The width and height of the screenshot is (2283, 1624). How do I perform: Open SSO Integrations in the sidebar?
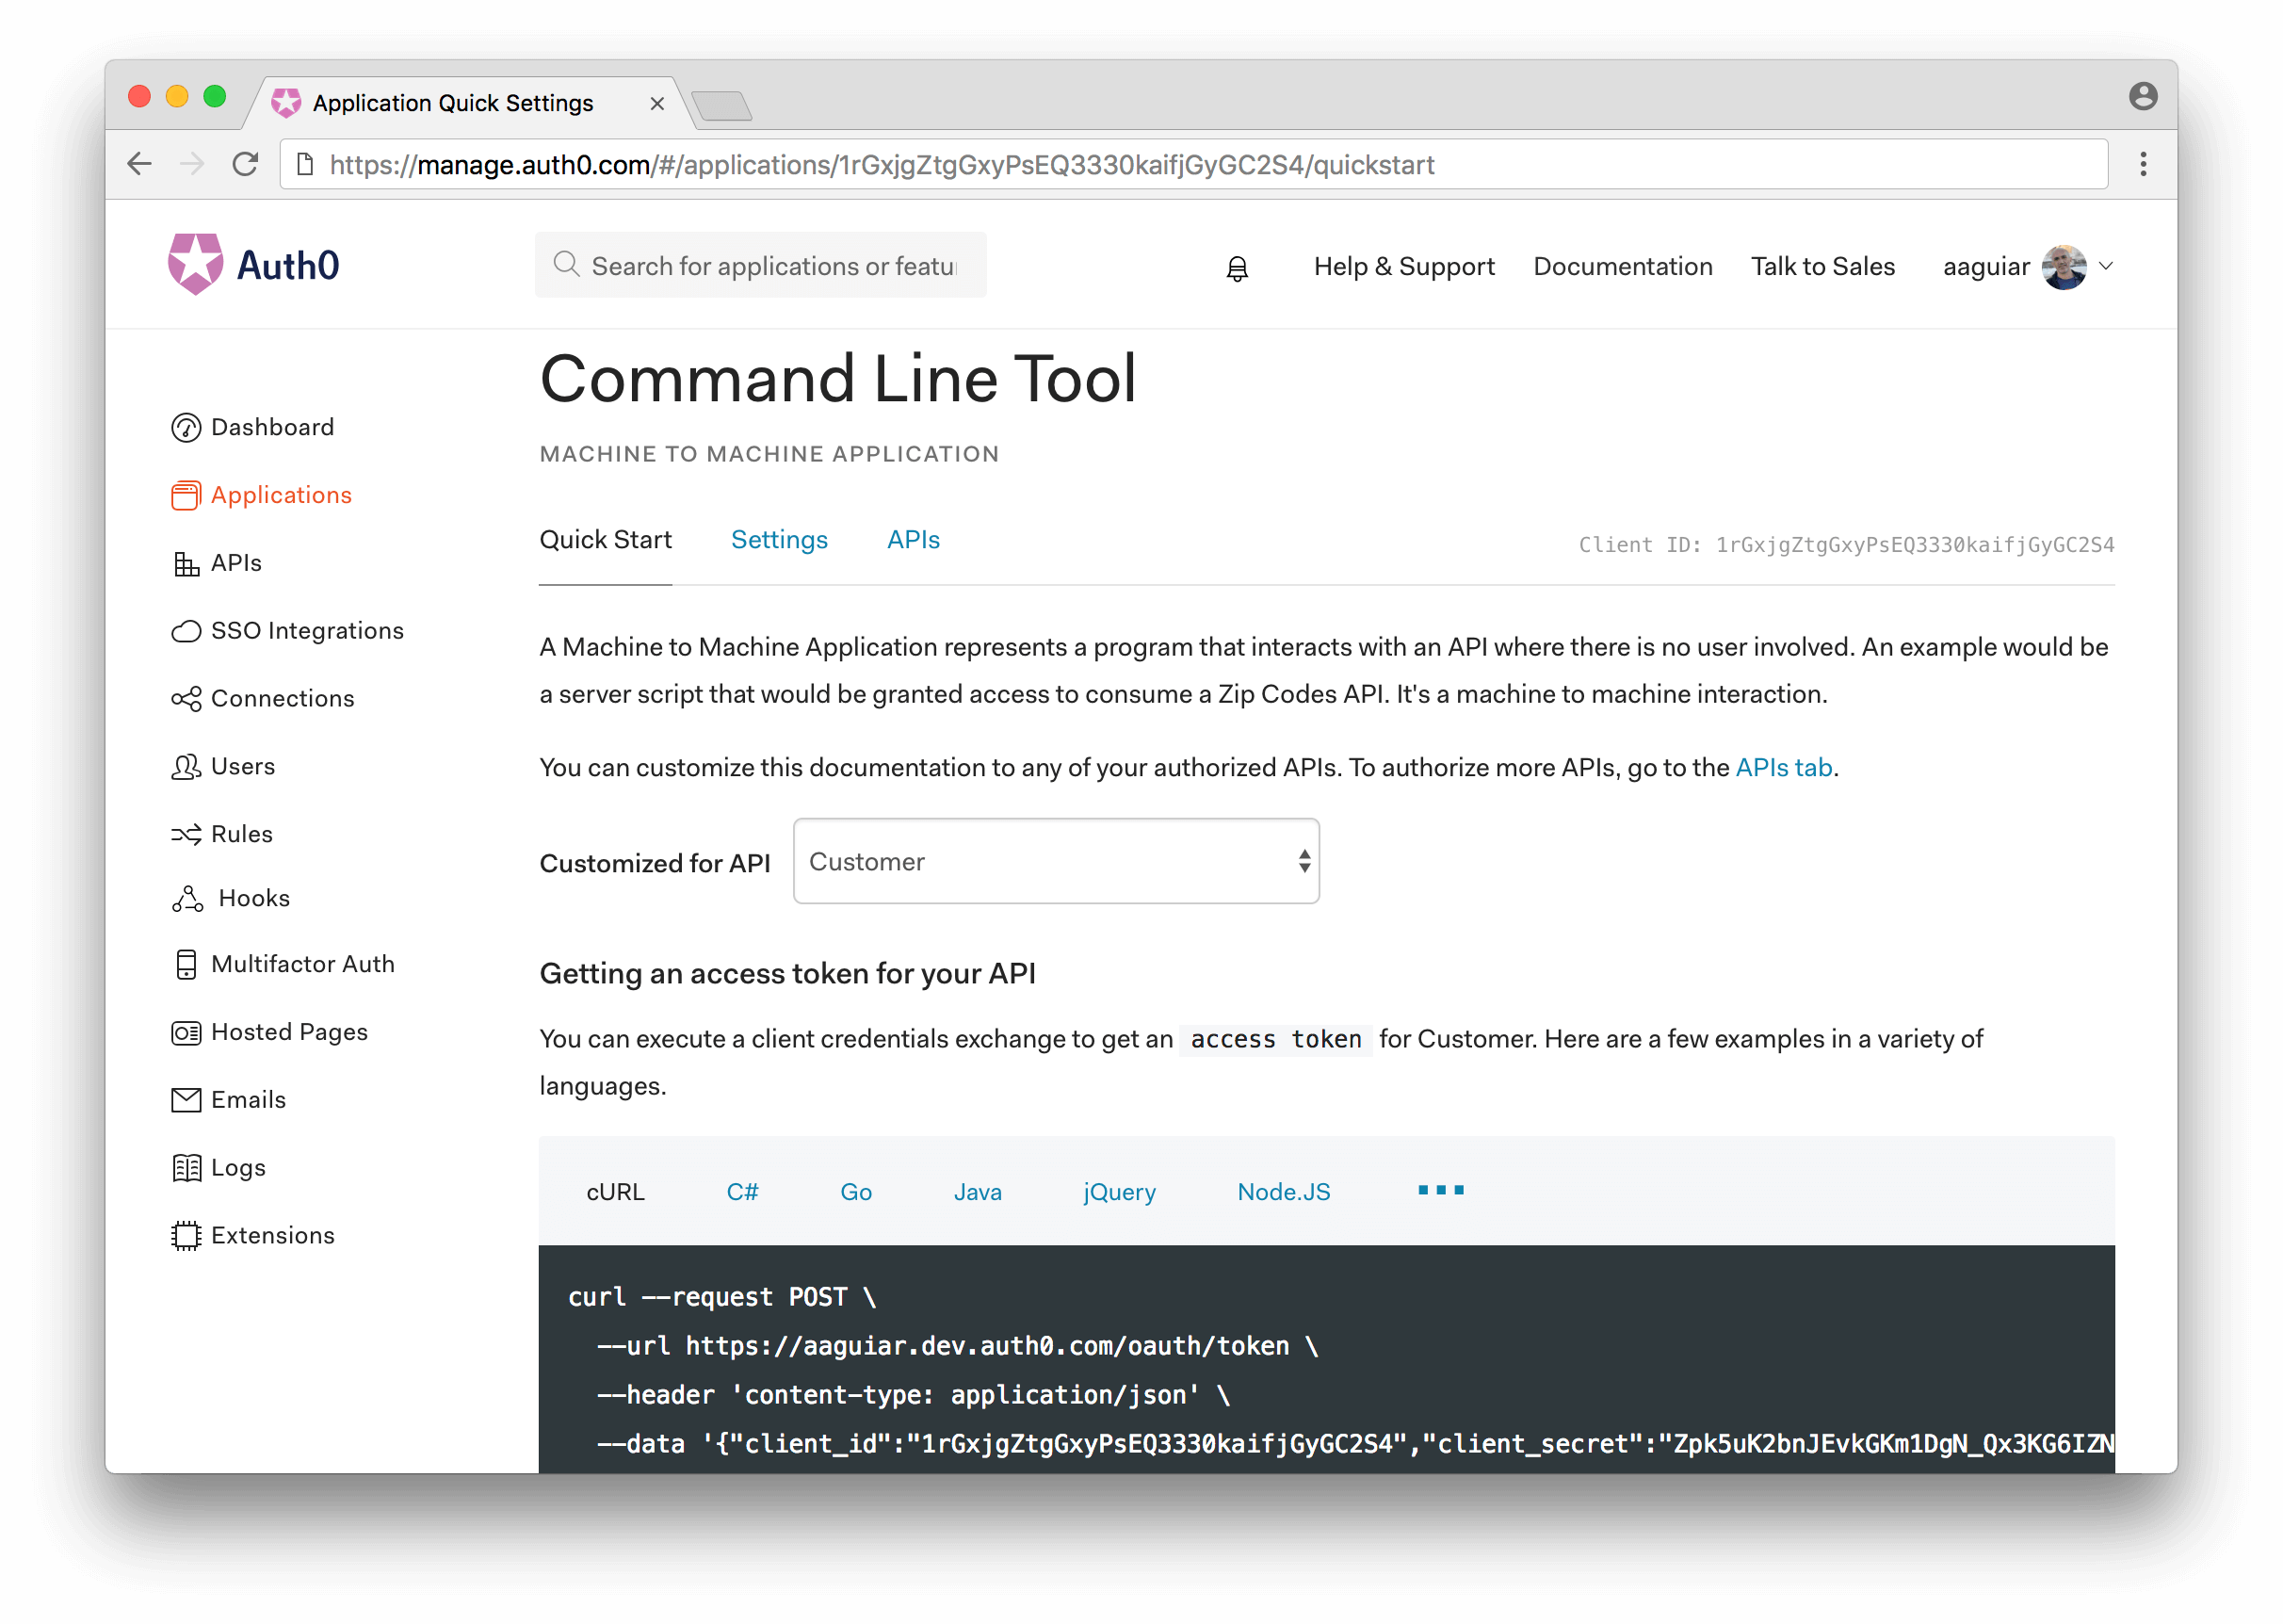(288, 632)
